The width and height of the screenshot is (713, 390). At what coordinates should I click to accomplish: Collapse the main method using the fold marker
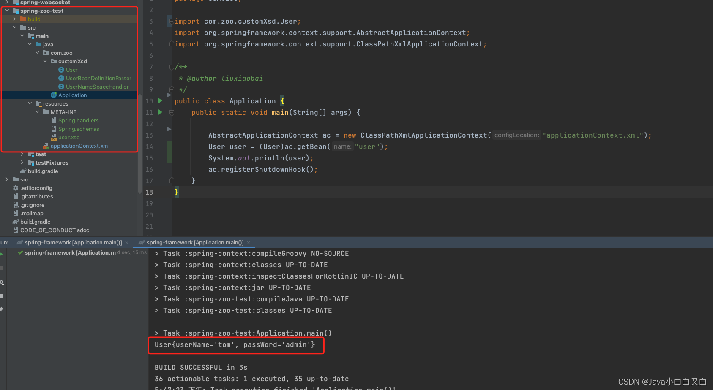click(x=172, y=112)
